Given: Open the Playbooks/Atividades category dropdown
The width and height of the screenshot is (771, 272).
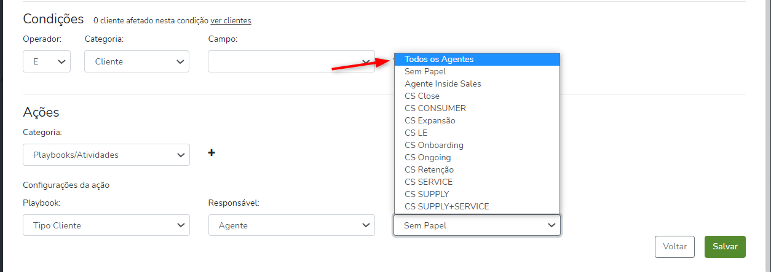Looking at the screenshot, I should click(x=106, y=155).
